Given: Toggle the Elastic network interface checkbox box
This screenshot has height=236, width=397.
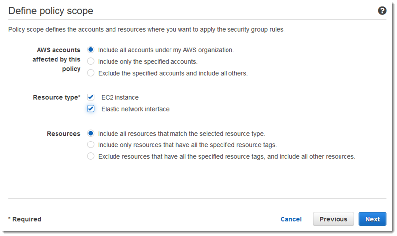Looking at the screenshot, I should 91,109.
